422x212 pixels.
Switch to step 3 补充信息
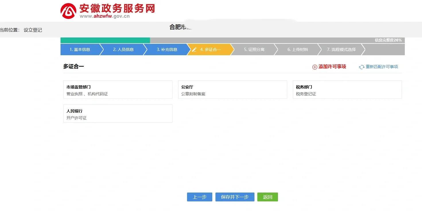[167, 49]
